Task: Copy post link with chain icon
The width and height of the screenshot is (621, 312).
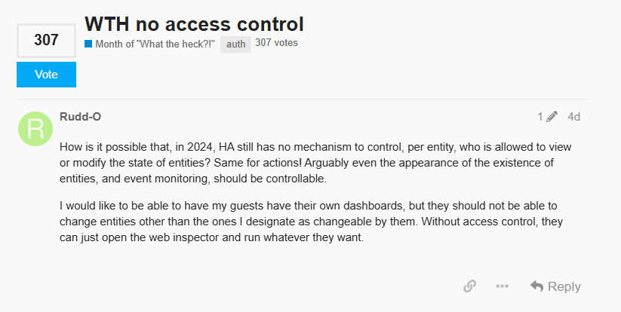Action: pyautogui.click(x=469, y=286)
